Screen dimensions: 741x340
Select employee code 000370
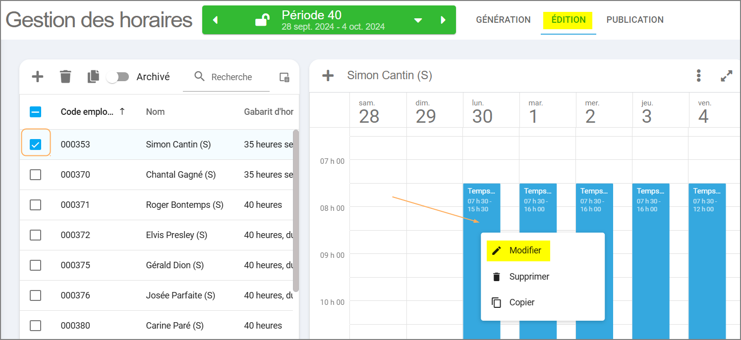[x=75, y=175]
